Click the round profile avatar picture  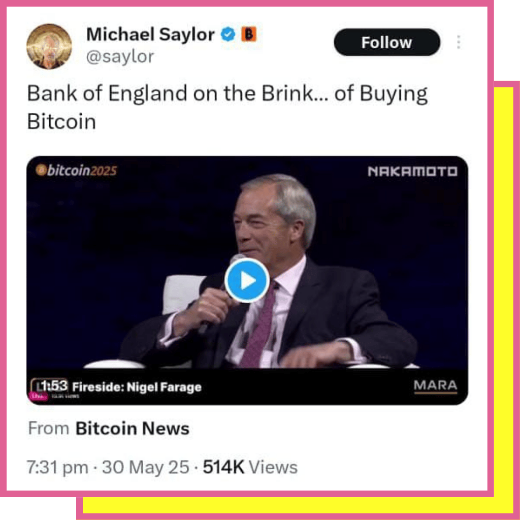coord(49,46)
